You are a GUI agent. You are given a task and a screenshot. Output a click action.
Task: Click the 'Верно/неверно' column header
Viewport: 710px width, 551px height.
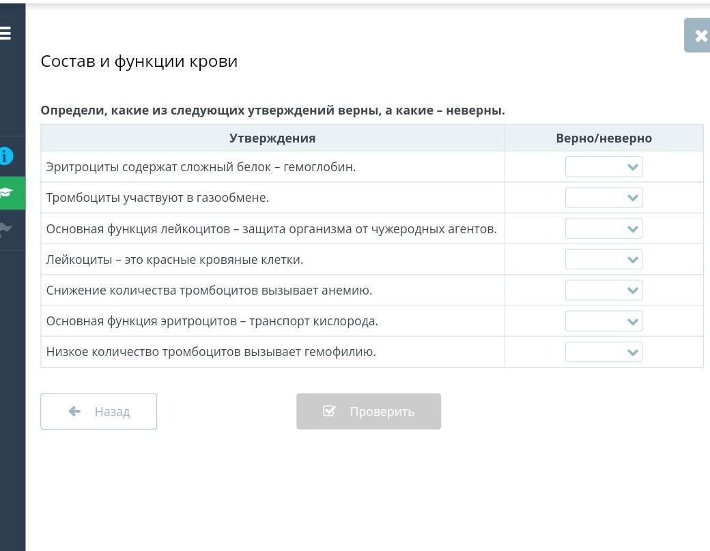603,138
